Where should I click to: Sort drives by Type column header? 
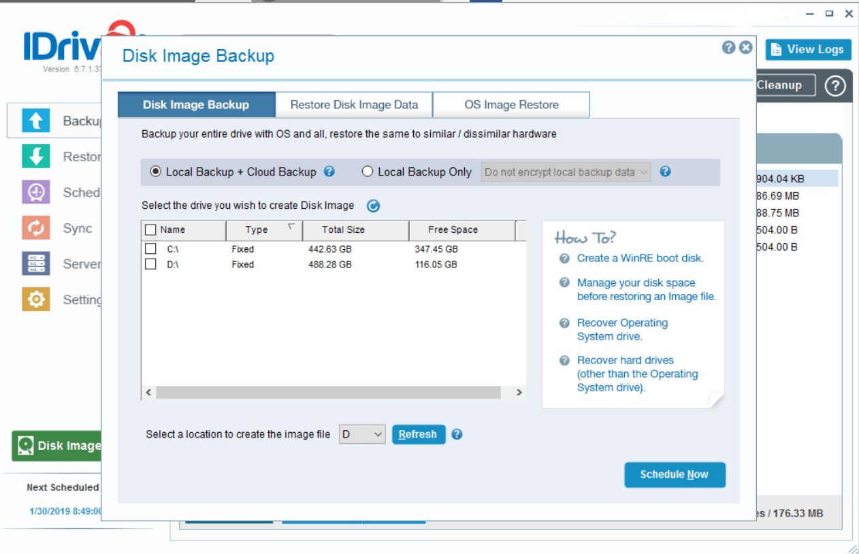264,230
